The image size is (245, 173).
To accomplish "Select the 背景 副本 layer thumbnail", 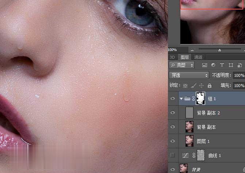I will [190, 127].
